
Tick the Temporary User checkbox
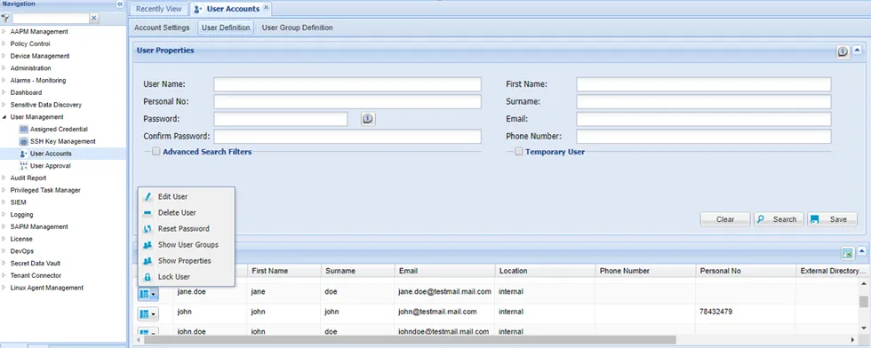[x=519, y=151]
